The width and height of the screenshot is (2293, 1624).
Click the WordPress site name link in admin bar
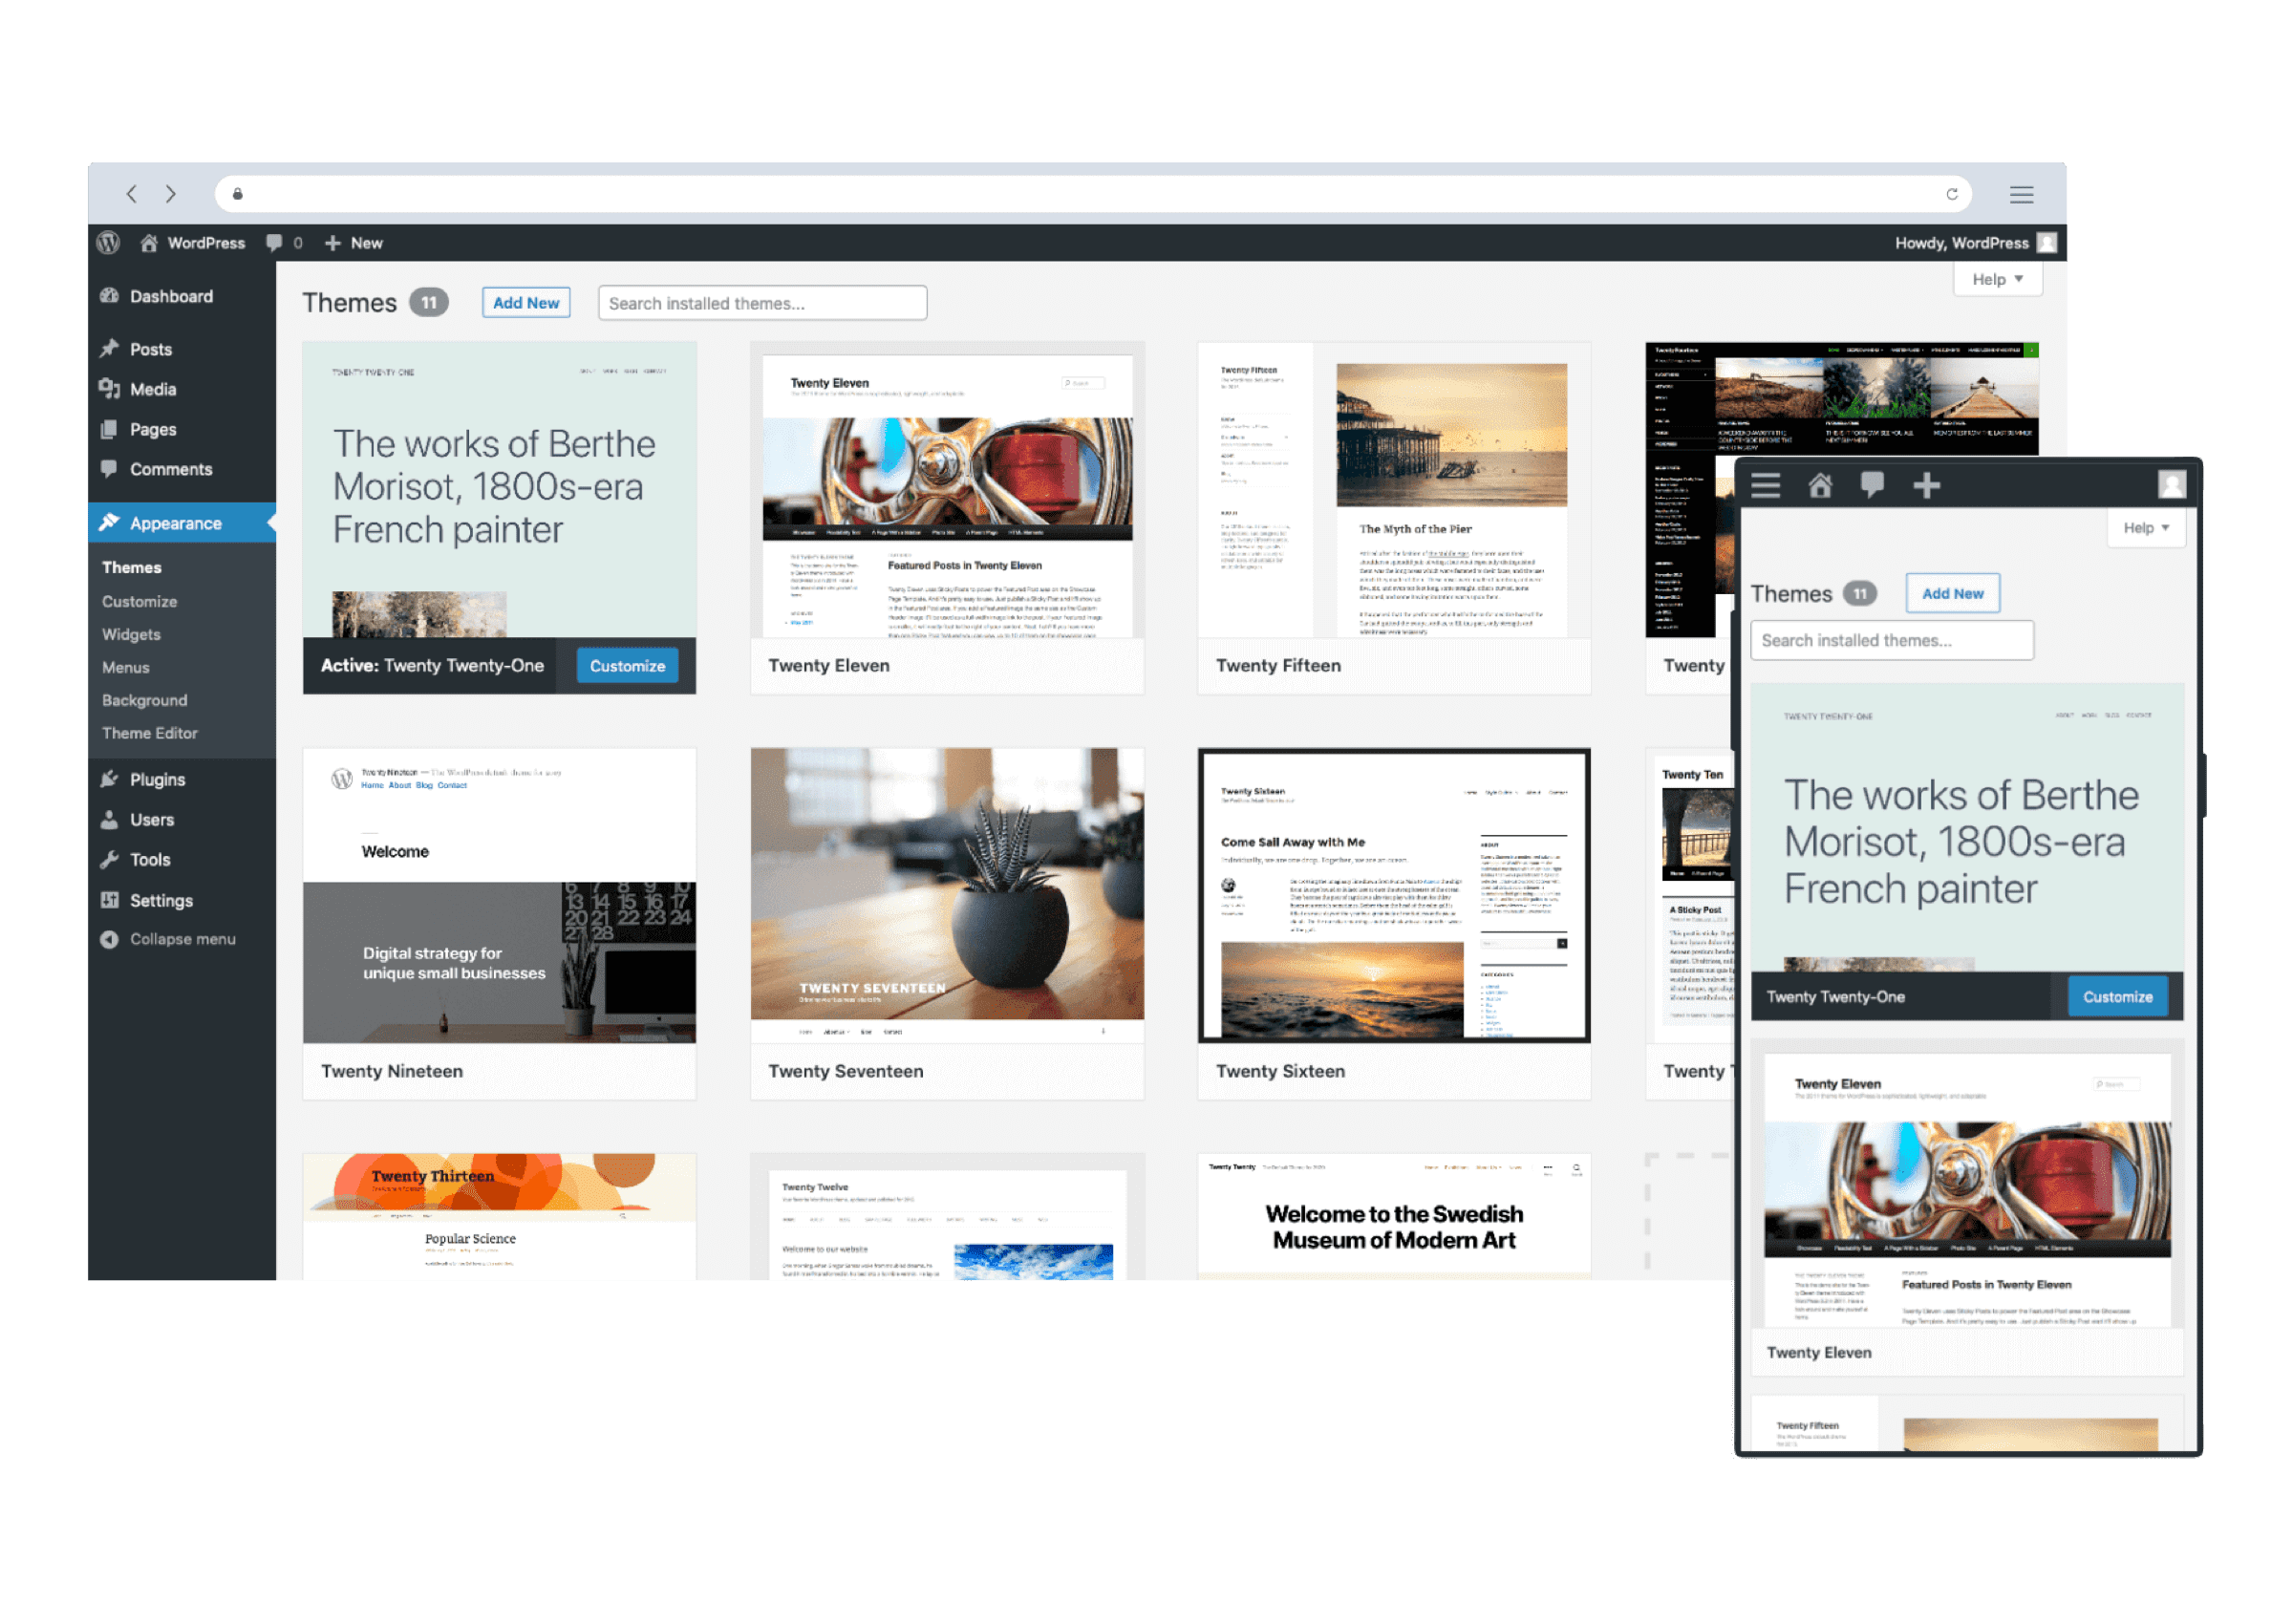click(x=206, y=243)
